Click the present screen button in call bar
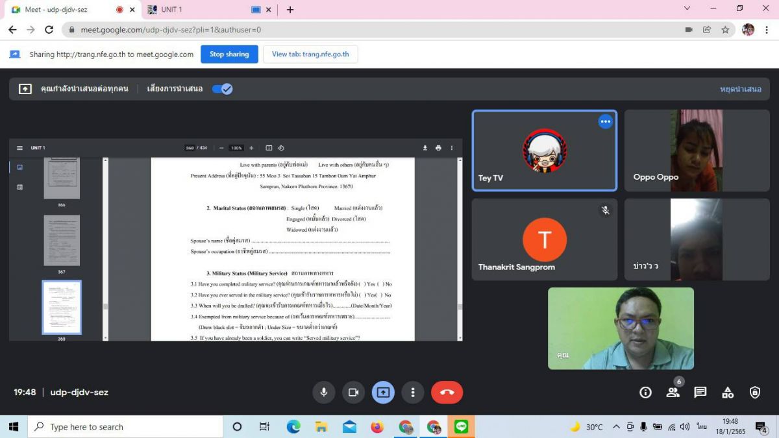This screenshot has width=779, height=438. (x=383, y=392)
